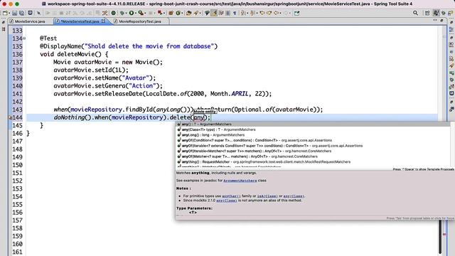
Task: Open the isA(Class) link in notes
Action: click(267, 196)
